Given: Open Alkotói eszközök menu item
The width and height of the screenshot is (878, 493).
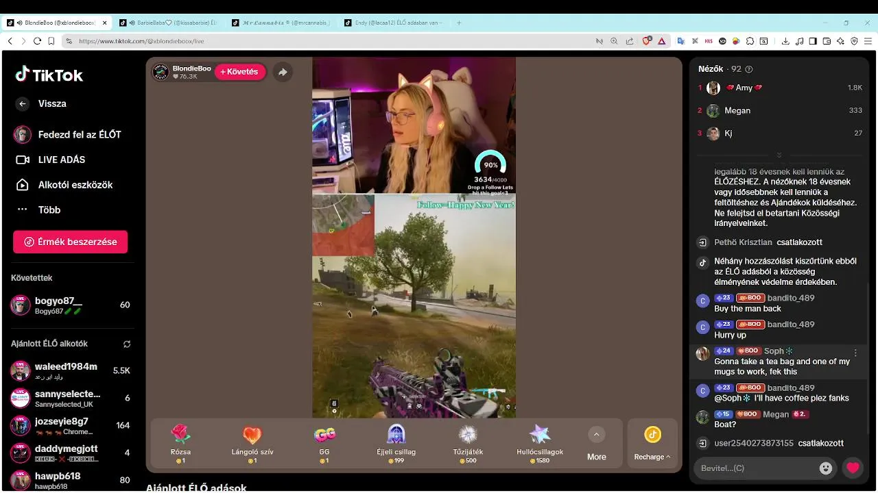Looking at the screenshot, I should tap(64, 185).
